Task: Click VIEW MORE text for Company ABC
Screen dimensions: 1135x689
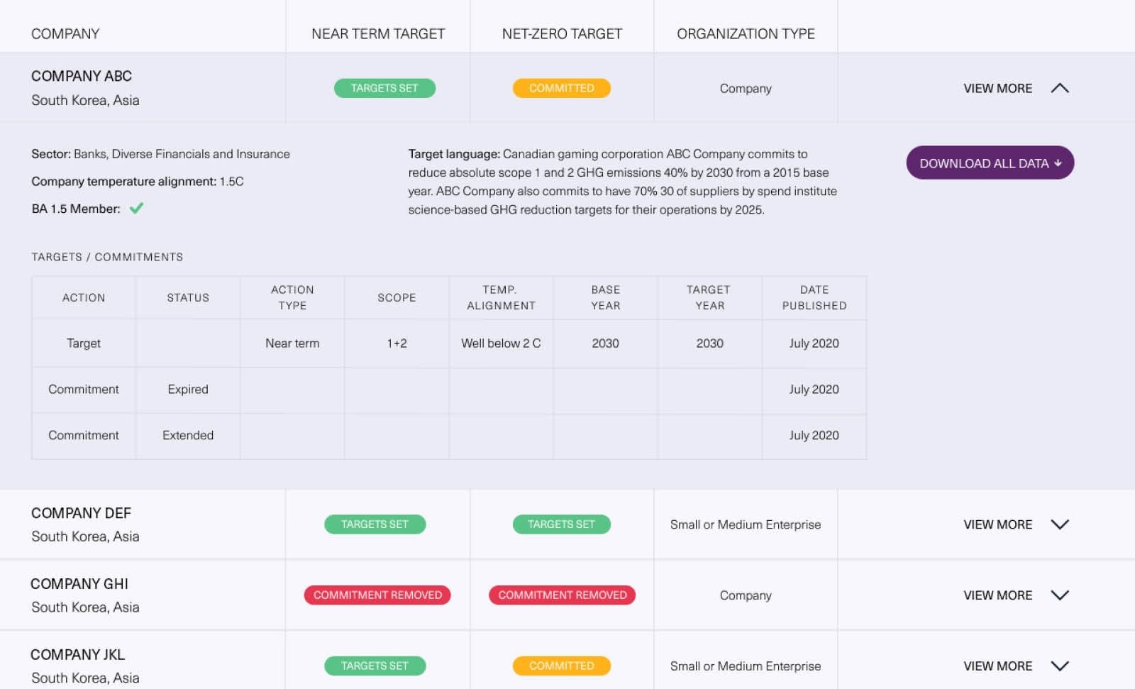Action: (x=997, y=88)
